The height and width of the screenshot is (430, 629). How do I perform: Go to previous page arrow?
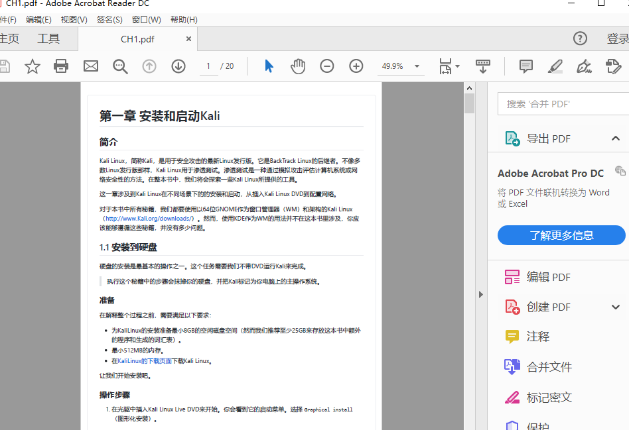(x=149, y=66)
